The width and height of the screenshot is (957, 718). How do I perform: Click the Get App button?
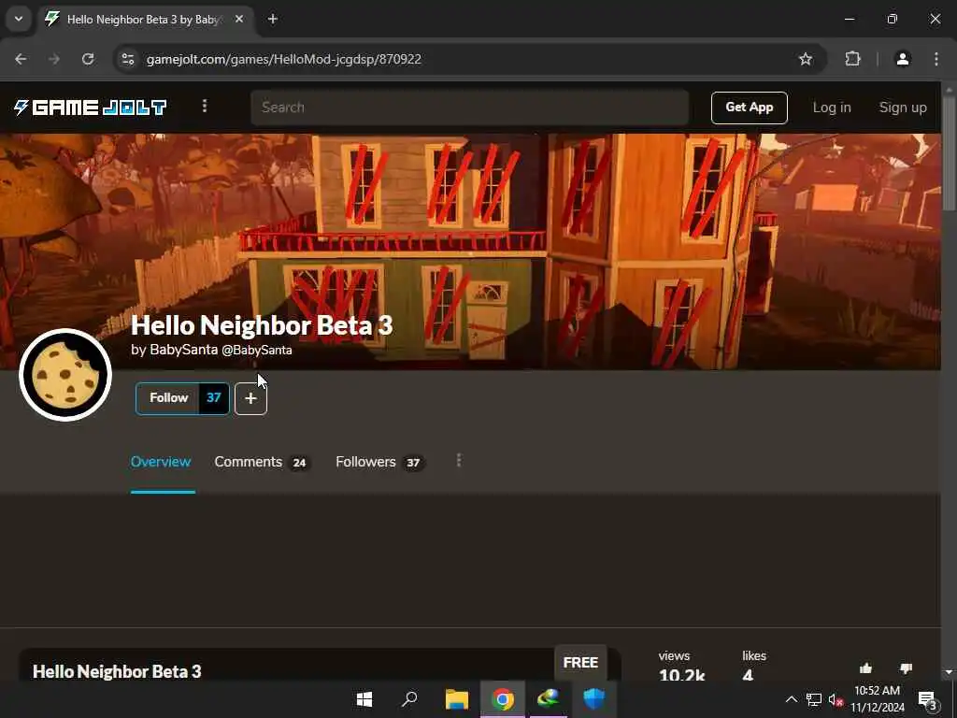(x=749, y=108)
